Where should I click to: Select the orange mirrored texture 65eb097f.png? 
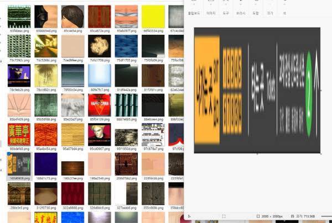pyautogui.click(x=126, y=17)
